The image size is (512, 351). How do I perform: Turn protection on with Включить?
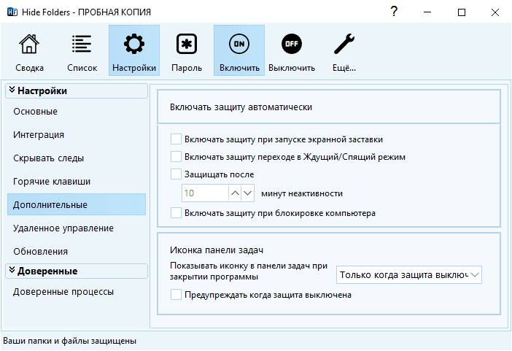point(239,50)
